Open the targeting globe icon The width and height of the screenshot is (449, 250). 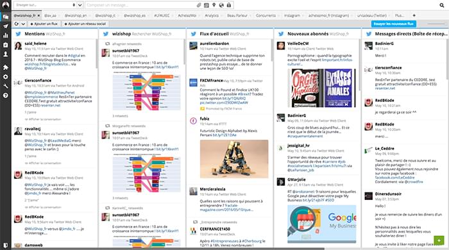tap(221, 5)
